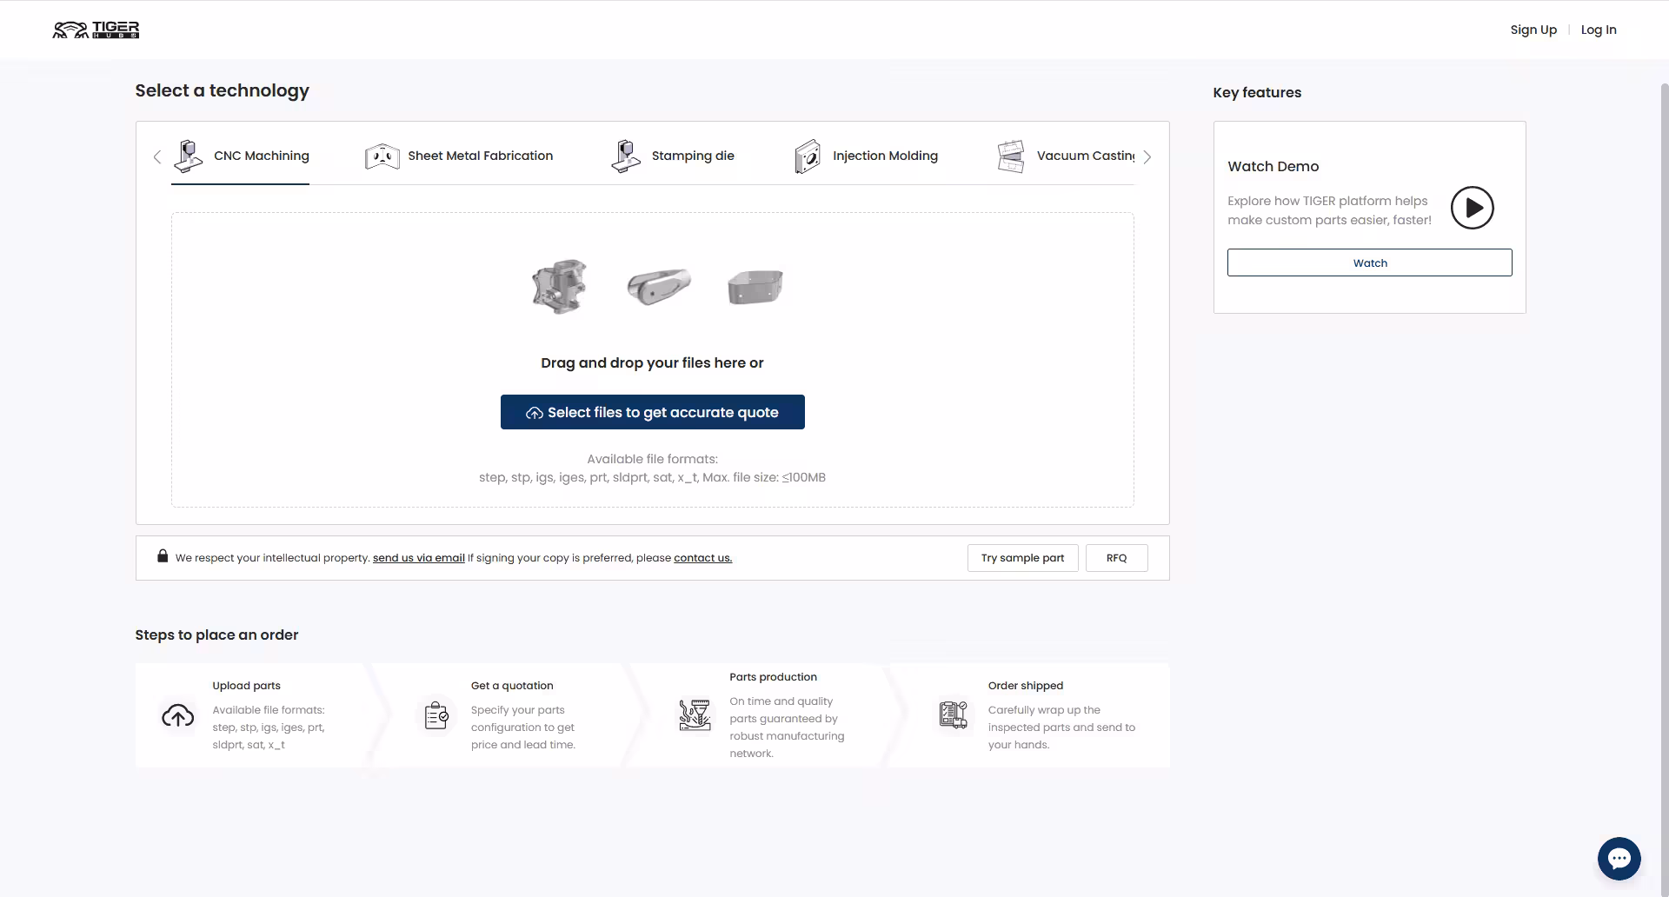Viewport: 1669px width, 897px height.
Task: Click the send us via email link
Action: click(x=419, y=558)
